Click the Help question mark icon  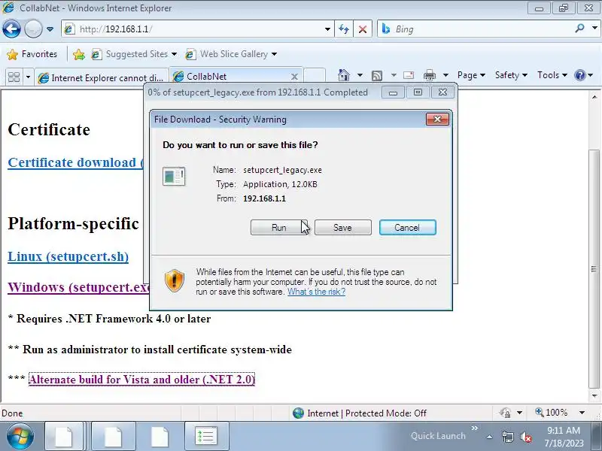(x=580, y=75)
